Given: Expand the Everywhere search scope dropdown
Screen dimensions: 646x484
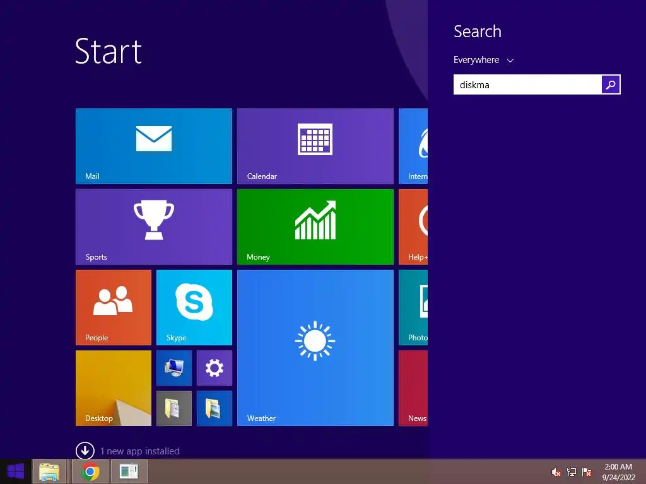Looking at the screenshot, I should [483, 60].
